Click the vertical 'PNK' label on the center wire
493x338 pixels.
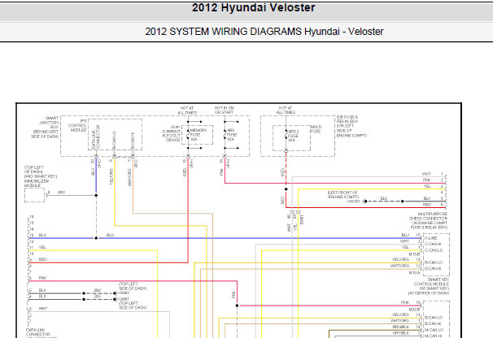click(x=233, y=295)
